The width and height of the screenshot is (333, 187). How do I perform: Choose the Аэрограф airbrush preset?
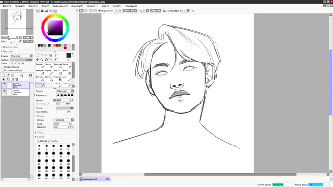click(x=58, y=65)
